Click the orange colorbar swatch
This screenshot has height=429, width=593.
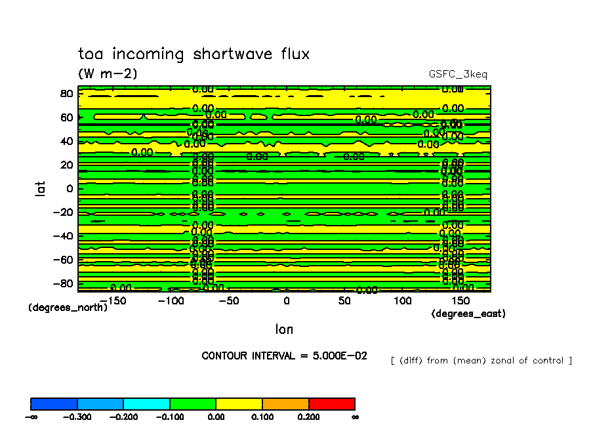[x=285, y=404]
